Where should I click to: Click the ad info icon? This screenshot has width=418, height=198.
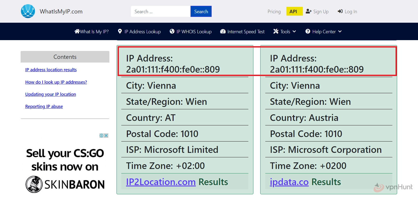pos(101,135)
